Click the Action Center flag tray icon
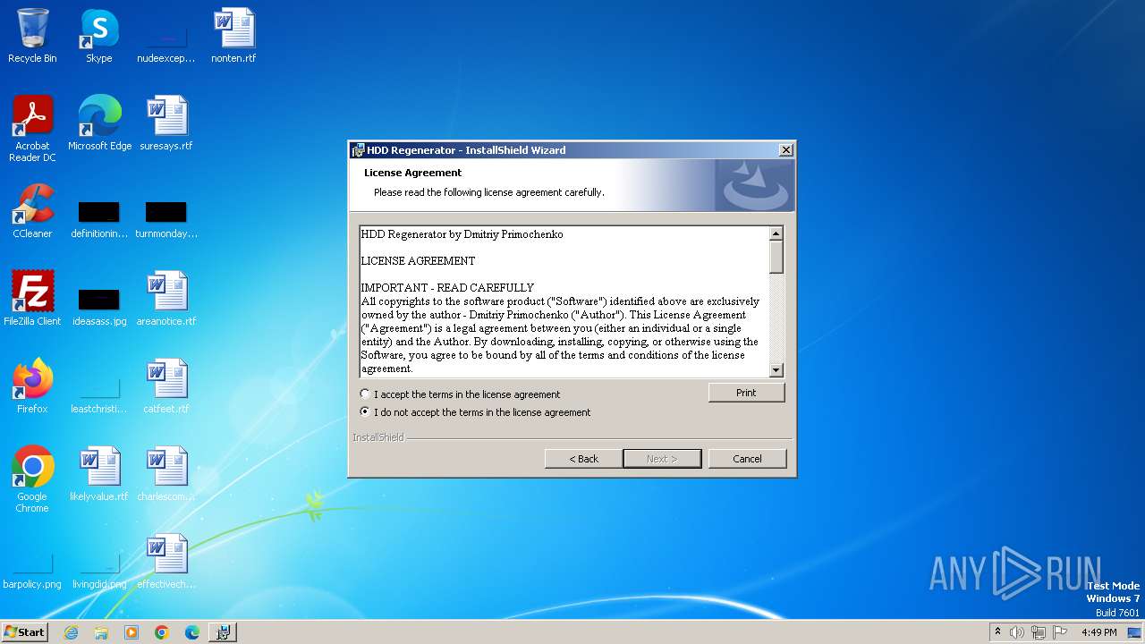This screenshot has width=1145, height=644. [1060, 632]
